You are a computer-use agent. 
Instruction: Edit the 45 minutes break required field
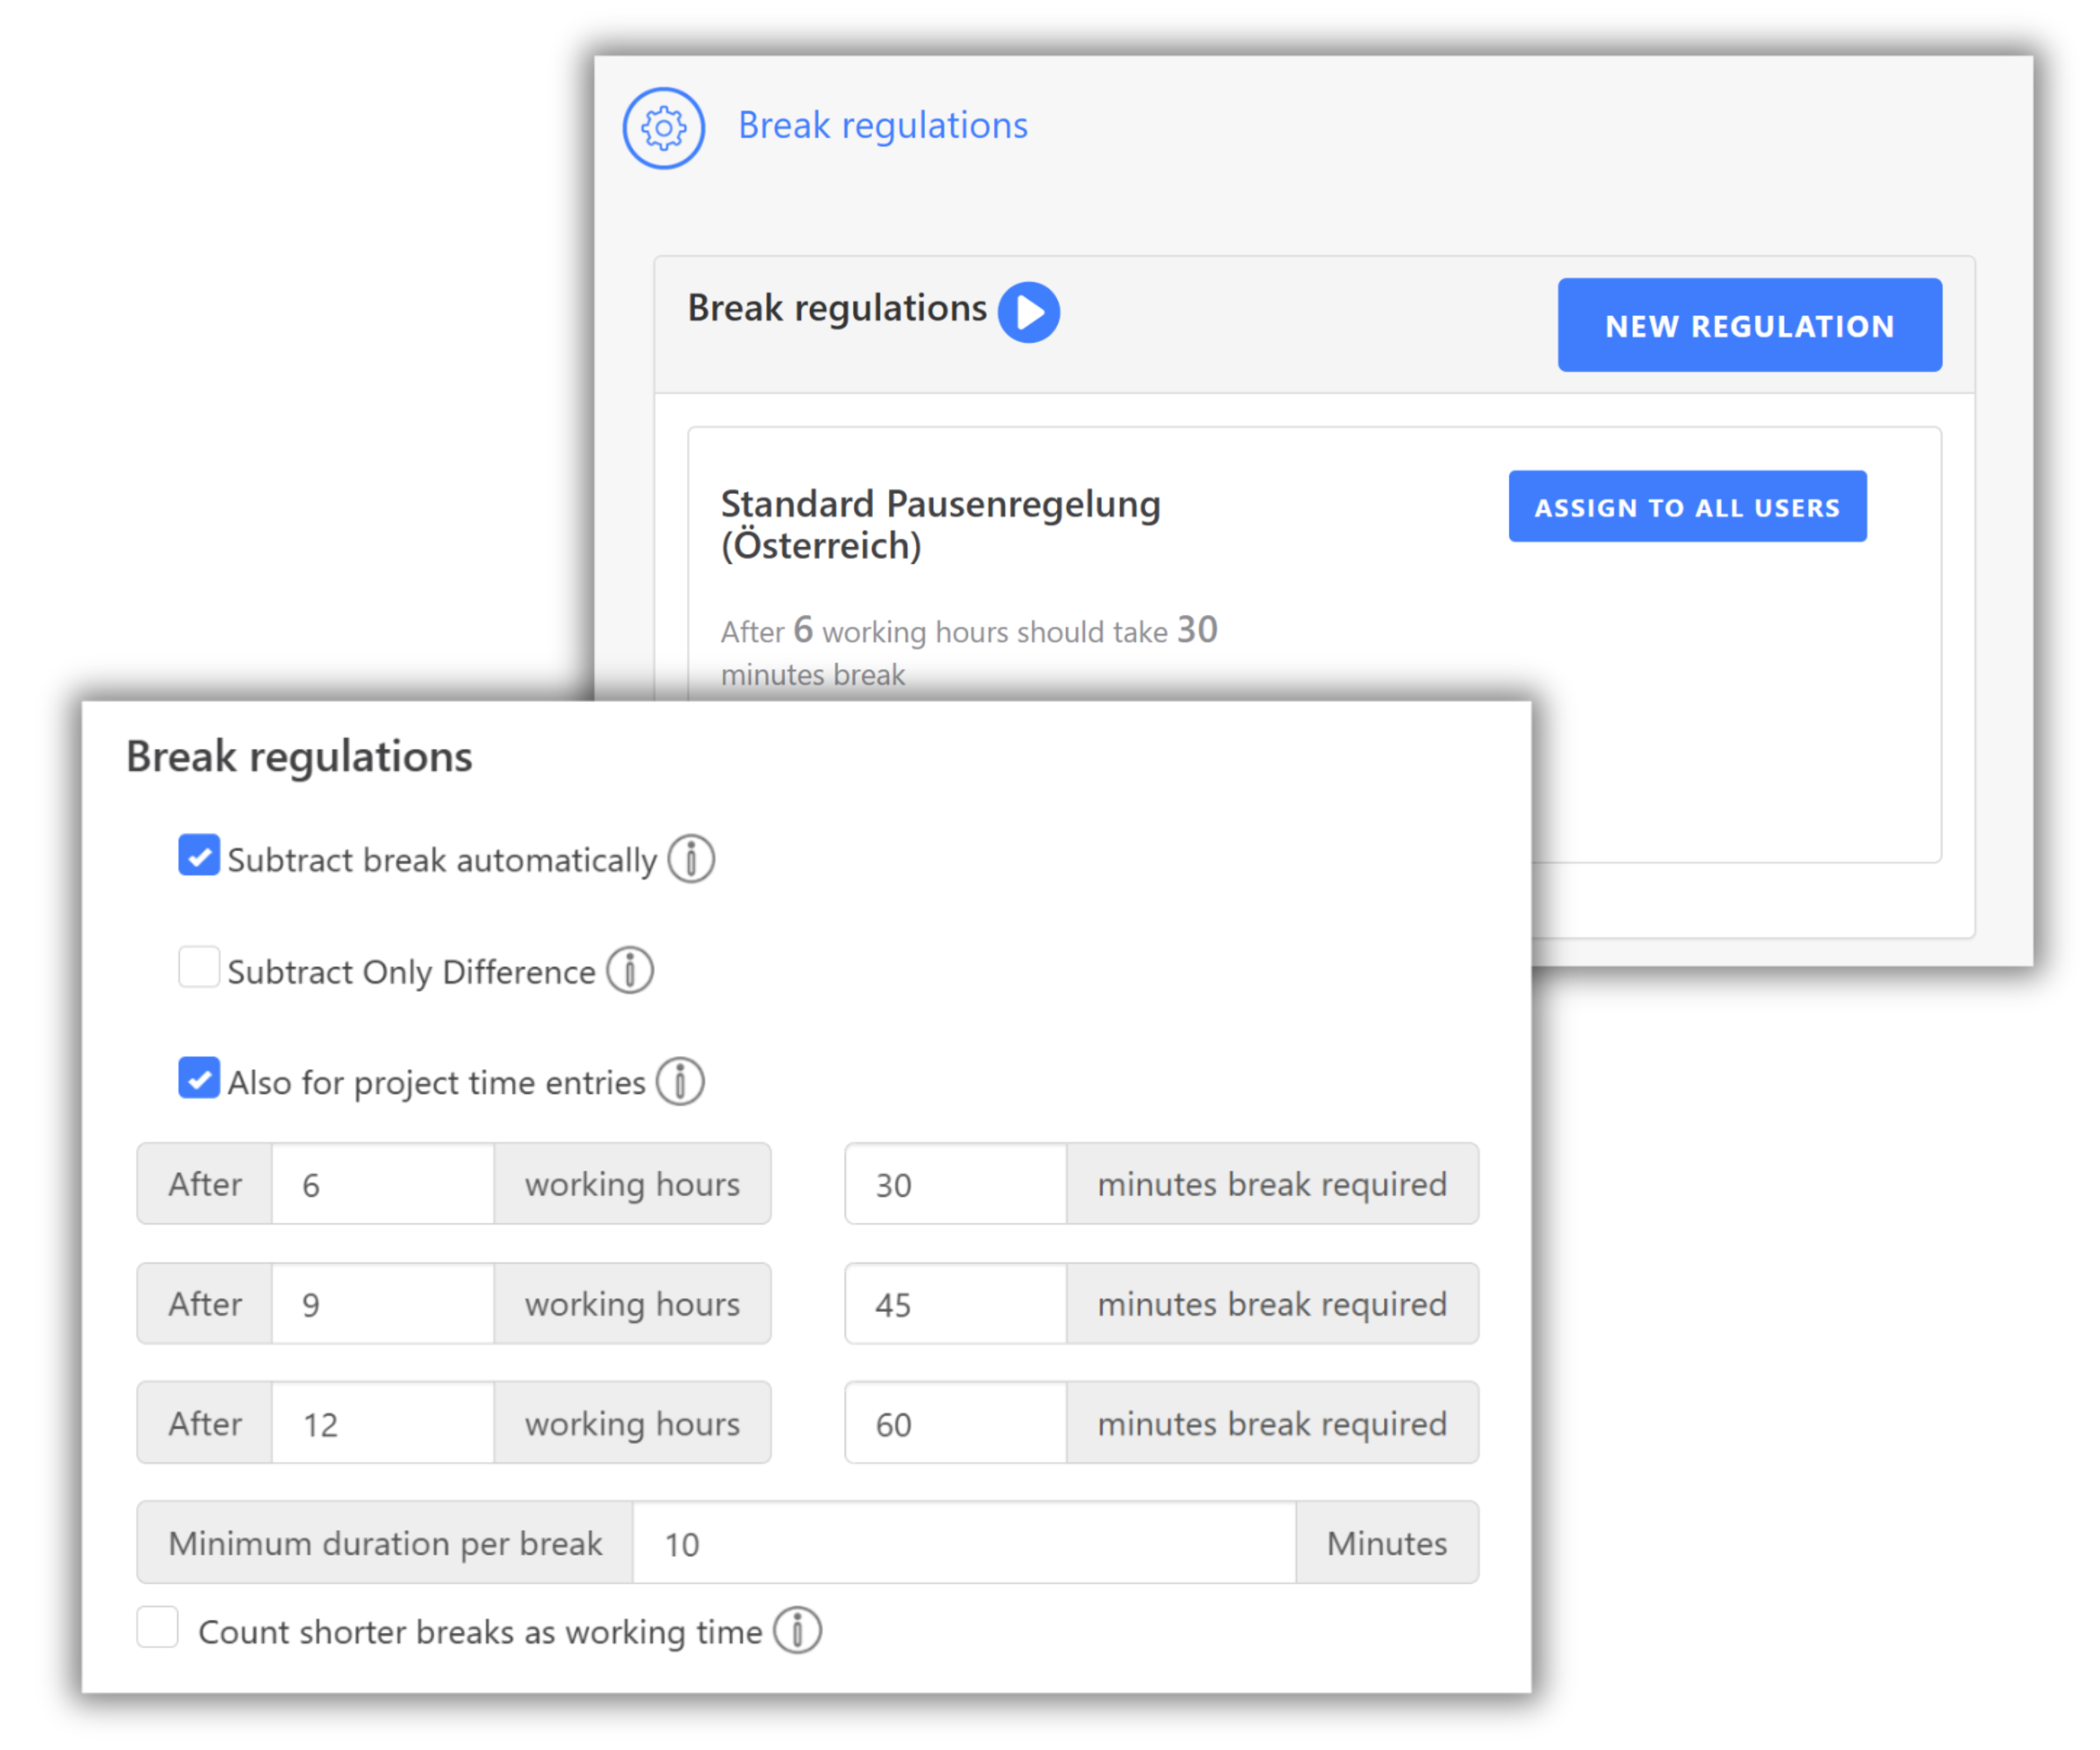point(955,1304)
